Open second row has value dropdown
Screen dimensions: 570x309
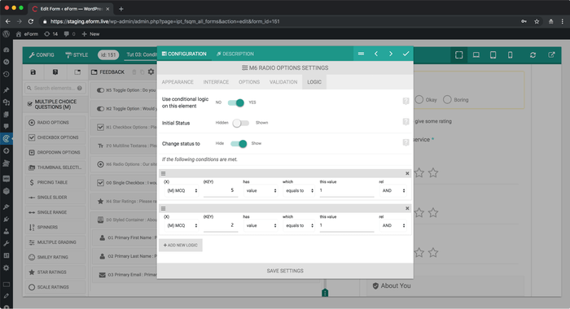click(x=261, y=225)
